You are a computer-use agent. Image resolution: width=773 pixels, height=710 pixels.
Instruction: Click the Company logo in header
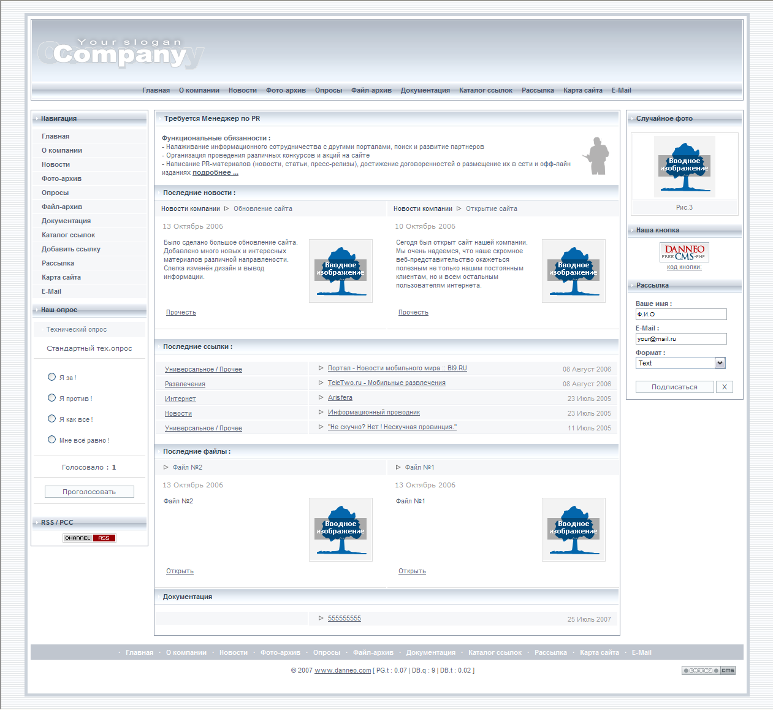click(120, 53)
